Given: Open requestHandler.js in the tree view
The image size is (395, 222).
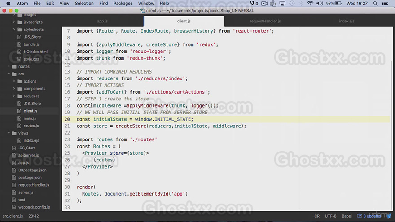Looking at the screenshot, I should click(x=34, y=185).
